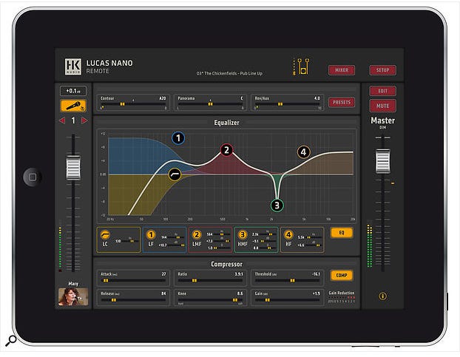Toggle the EQ on/off button
Image resolution: width=460 pixels, height=357 pixels.
point(342,233)
